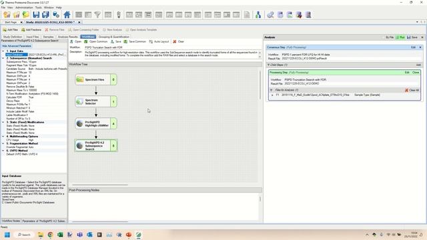Image resolution: width=427 pixels, height=240 pixels.
Task: Click the first new-study icon in toolbar
Action: 7,15
